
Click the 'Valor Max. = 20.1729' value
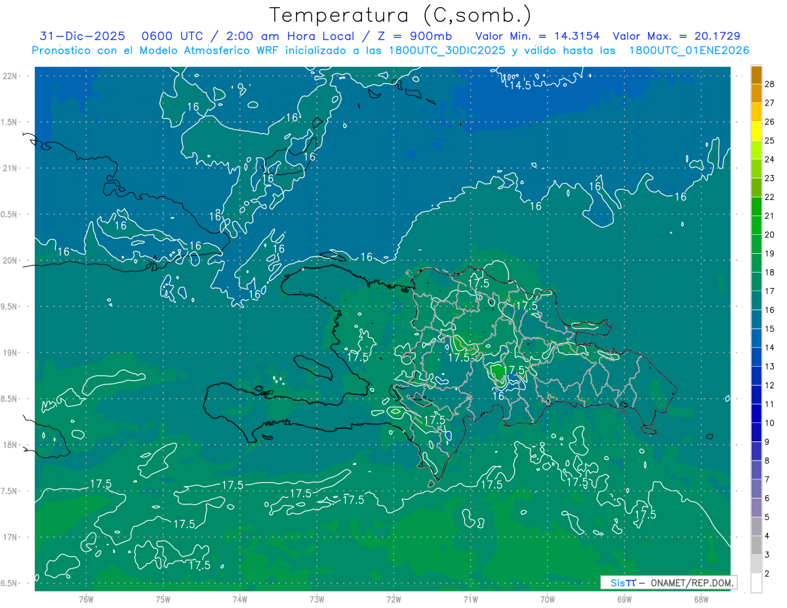pos(676,36)
